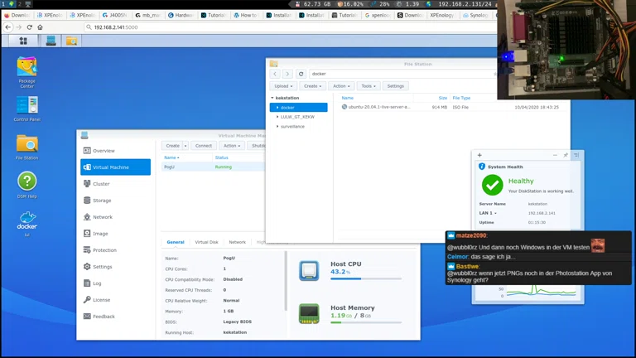
Task: Click the browser address bar
Action: click(x=290, y=27)
